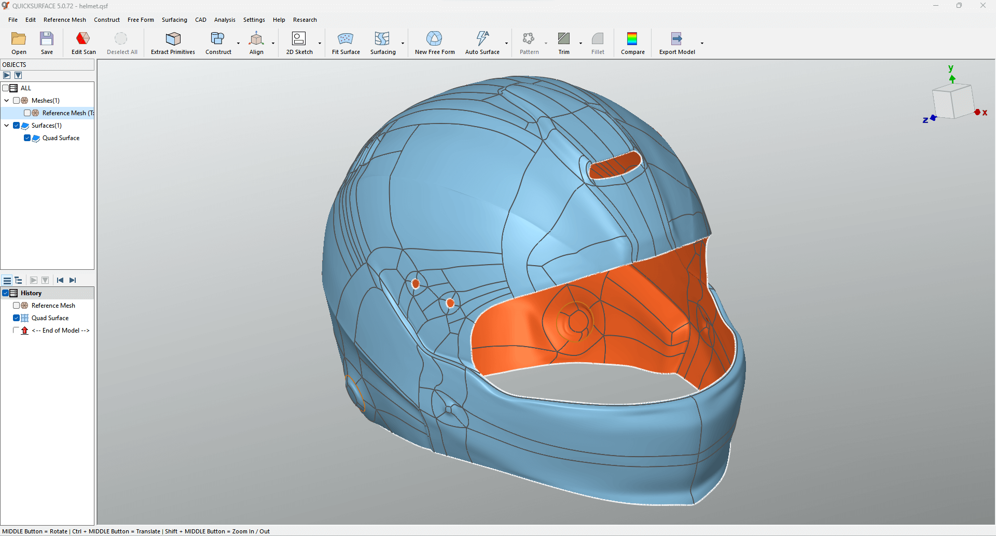Switch the history panel to tree view

(x=18, y=280)
